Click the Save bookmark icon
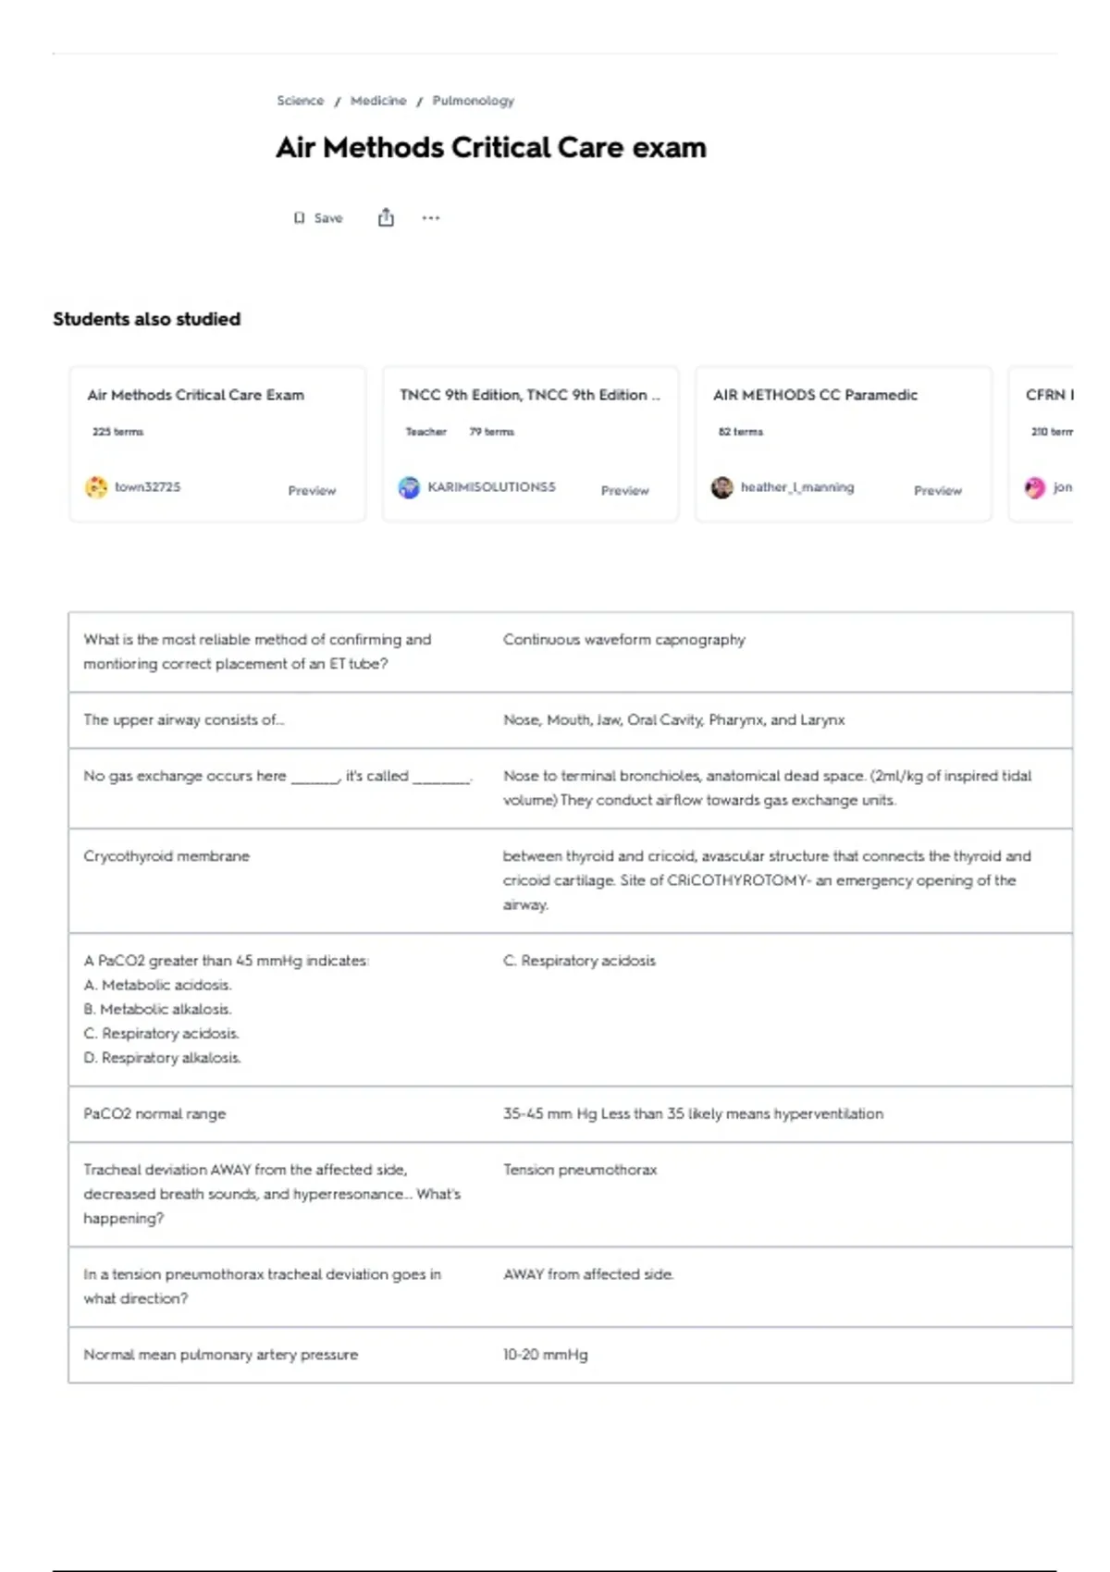This screenshot has height=1572, width=1110. pyautogui.click(x=300, y=218)
